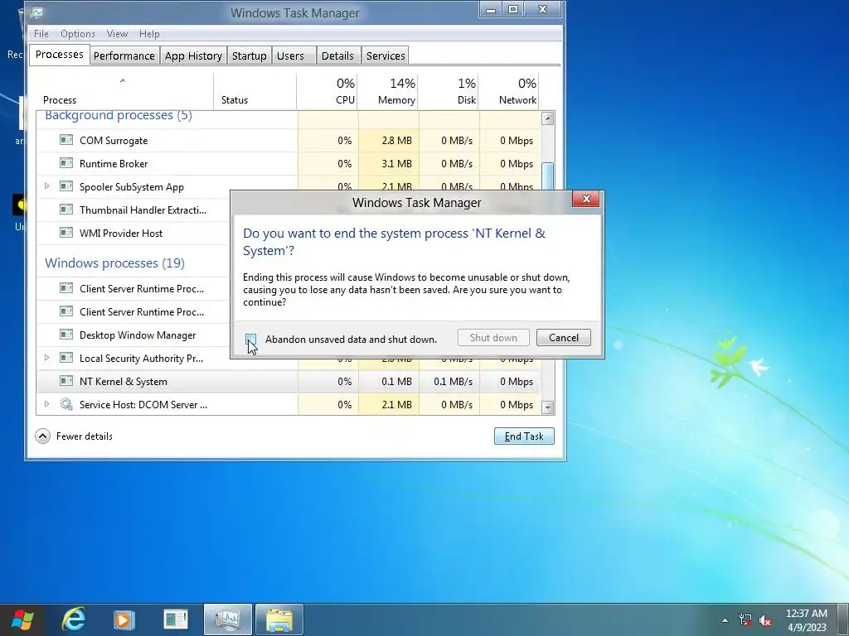Click the Background processes (5) group header
Viewport: 849px width, 636px height.
[x=119, y=116]
